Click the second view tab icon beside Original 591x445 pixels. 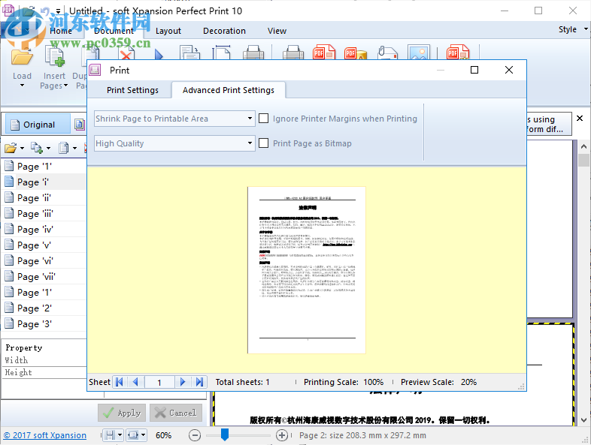click(80, 125)
